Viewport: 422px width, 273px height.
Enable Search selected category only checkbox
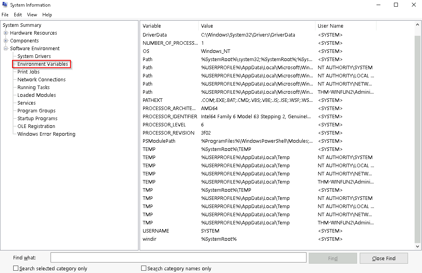click(x=16, y=268)
